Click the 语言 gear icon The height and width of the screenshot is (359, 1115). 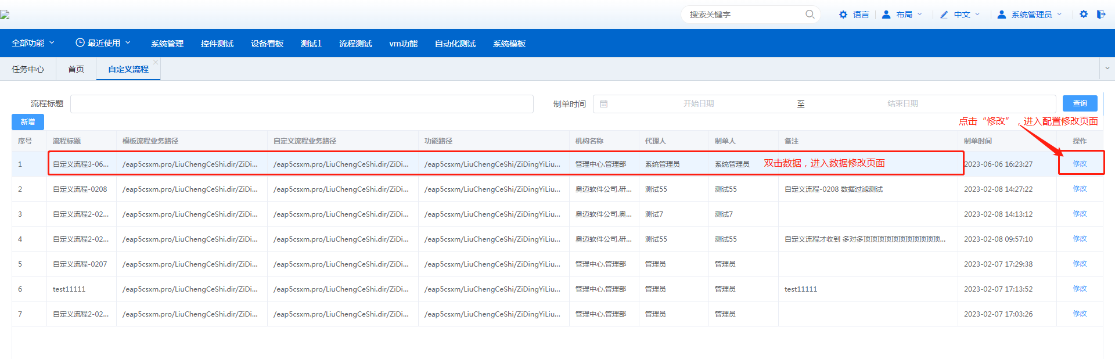843,15
